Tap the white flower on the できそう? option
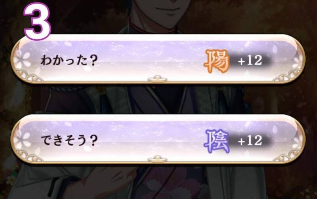Viewport: 317px width, 199px height. pyautogui.click(x=23, y=140)
